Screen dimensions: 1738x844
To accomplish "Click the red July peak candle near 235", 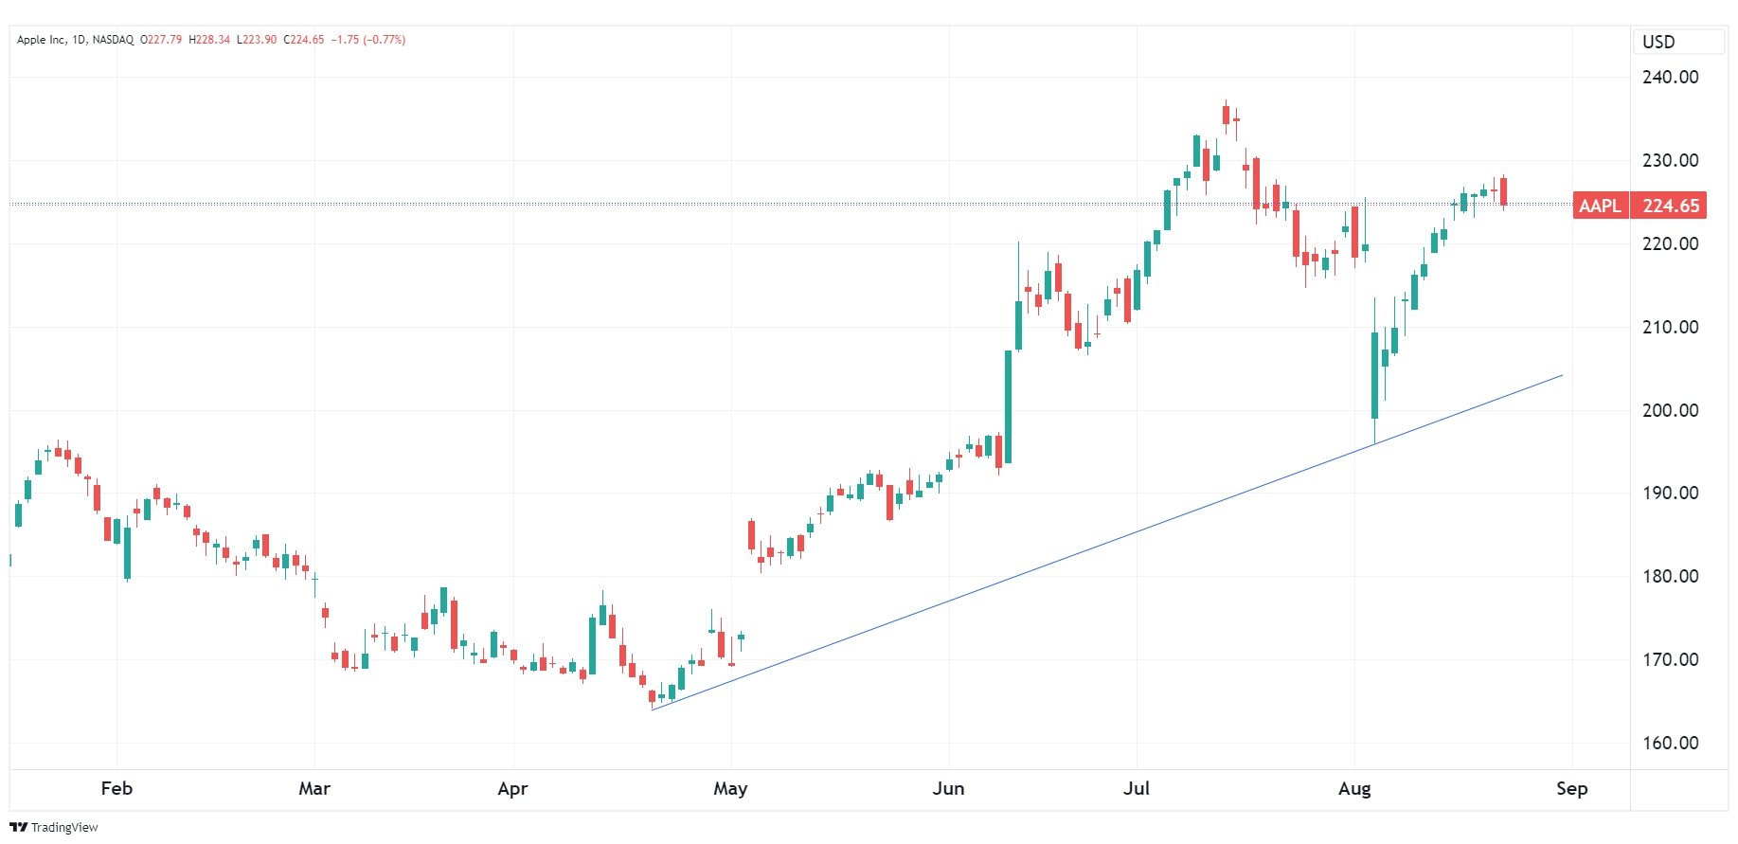I will point(1226,116).
